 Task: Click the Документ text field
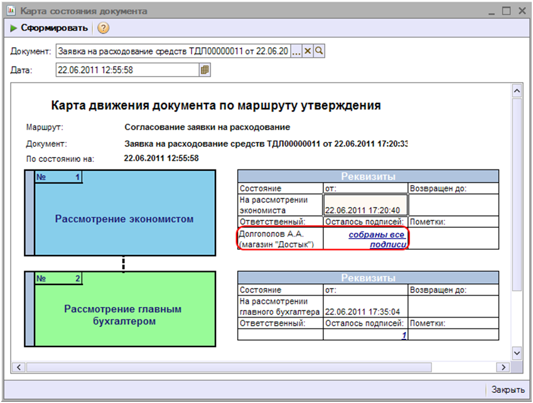173,51
